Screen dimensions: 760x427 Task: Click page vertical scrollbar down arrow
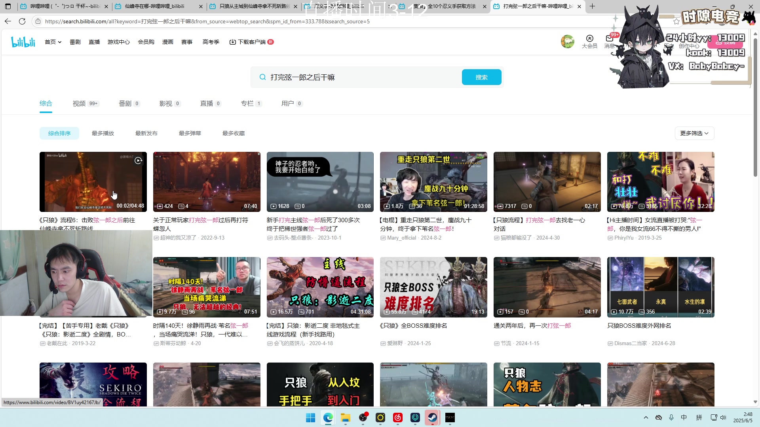(x=755, y=402)
